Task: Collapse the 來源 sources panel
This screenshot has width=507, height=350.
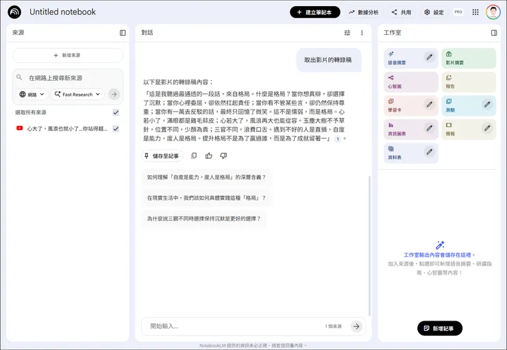Action: tap(123, 33)
